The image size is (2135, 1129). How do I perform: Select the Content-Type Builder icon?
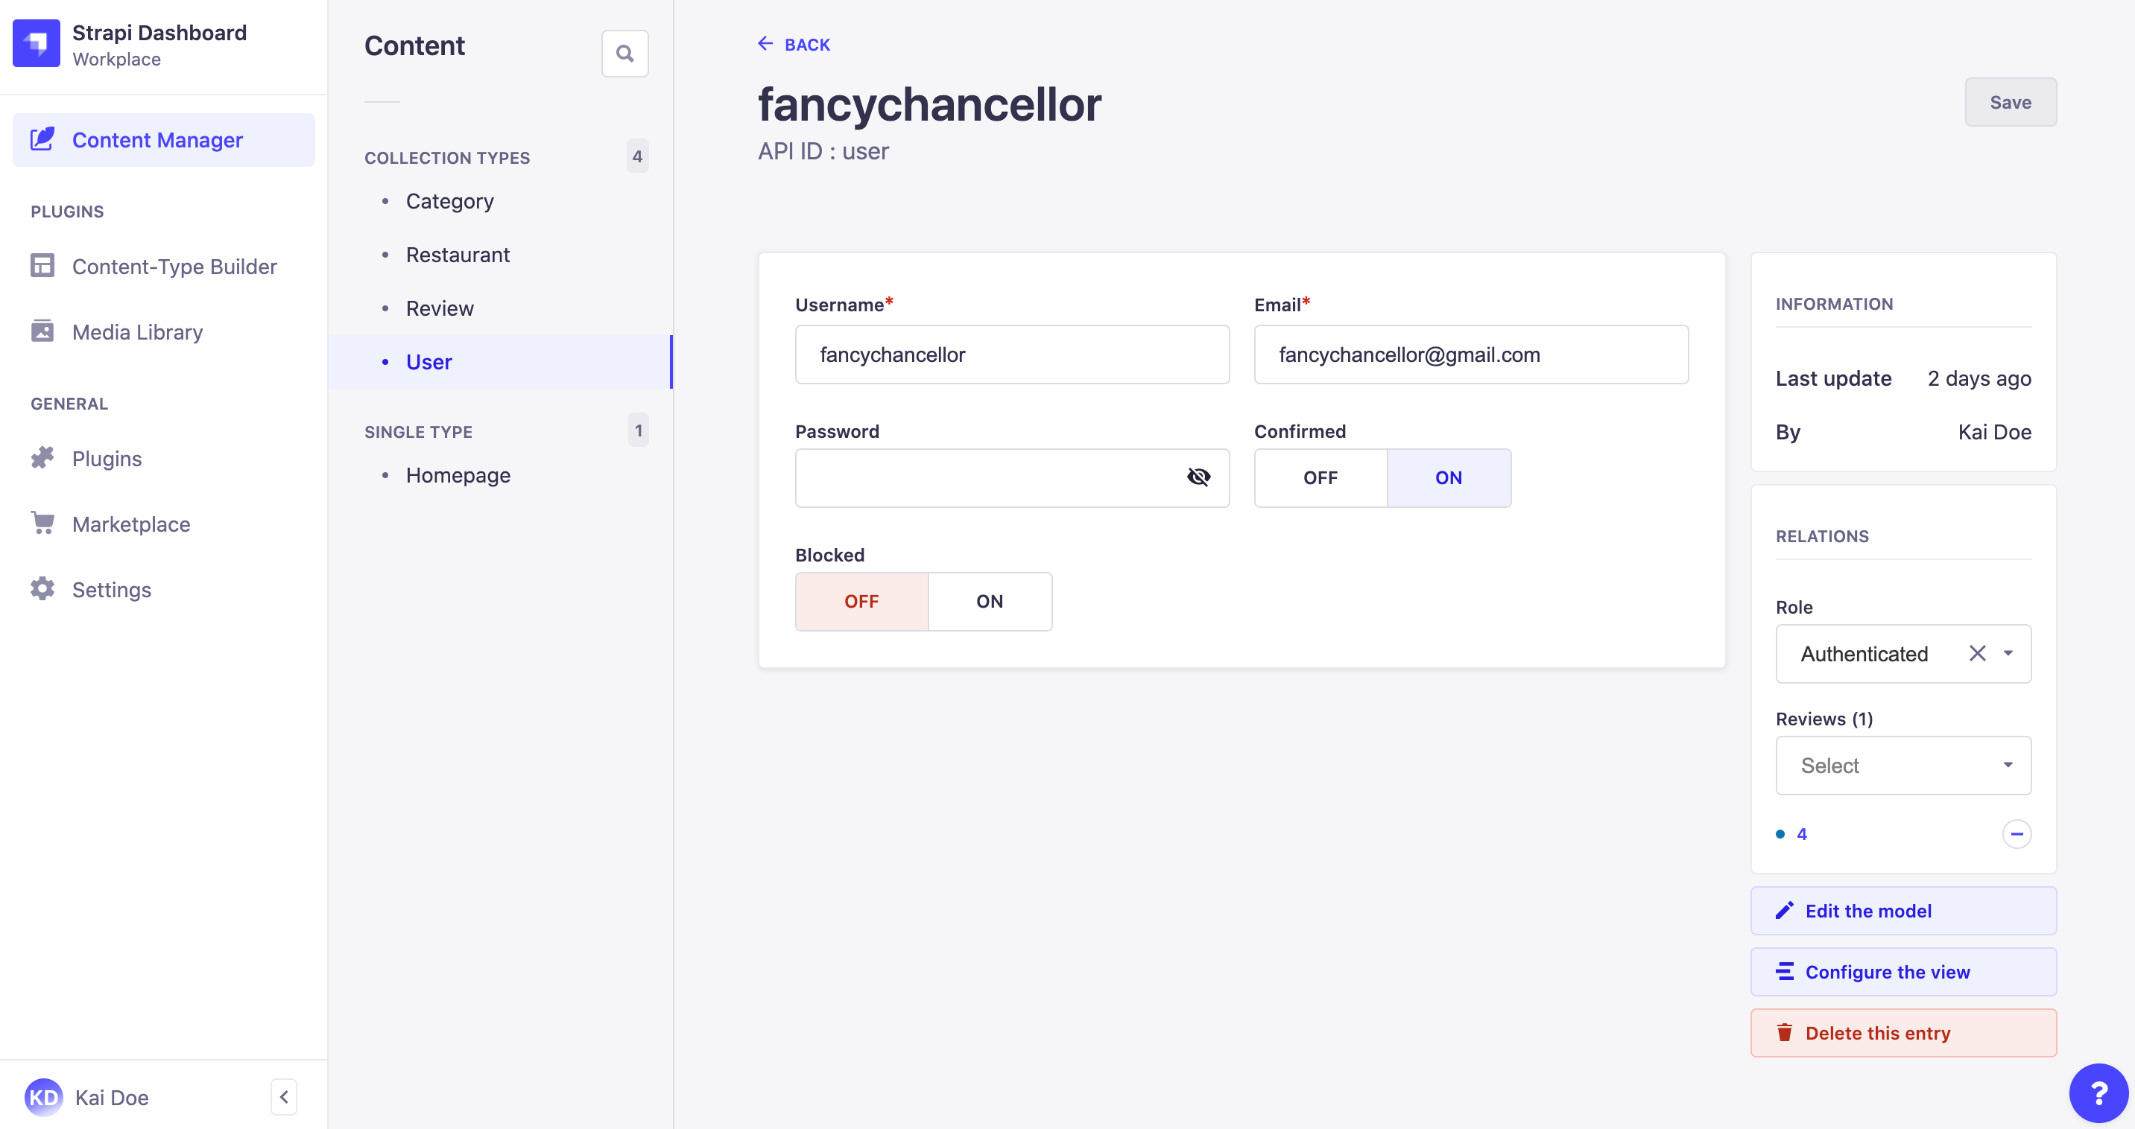click(42, 266)
